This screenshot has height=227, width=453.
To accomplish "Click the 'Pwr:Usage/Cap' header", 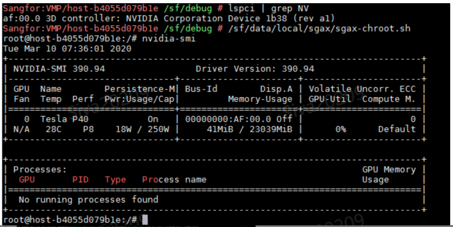I will [x=140, y=99].
